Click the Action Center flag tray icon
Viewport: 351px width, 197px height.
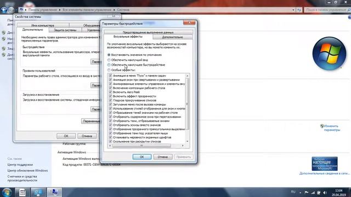pyautogui.click(x=307, y=192)
